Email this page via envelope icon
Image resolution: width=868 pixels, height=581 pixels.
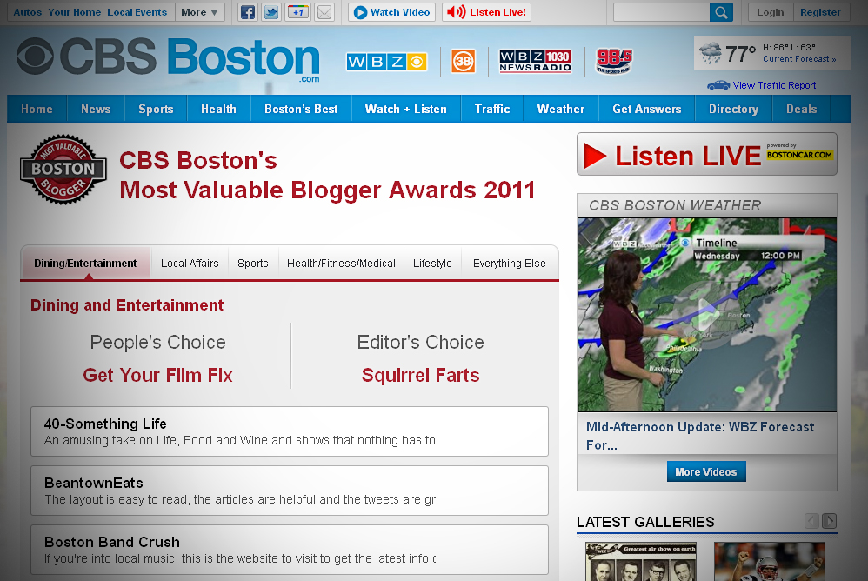(x=324, y=12)
